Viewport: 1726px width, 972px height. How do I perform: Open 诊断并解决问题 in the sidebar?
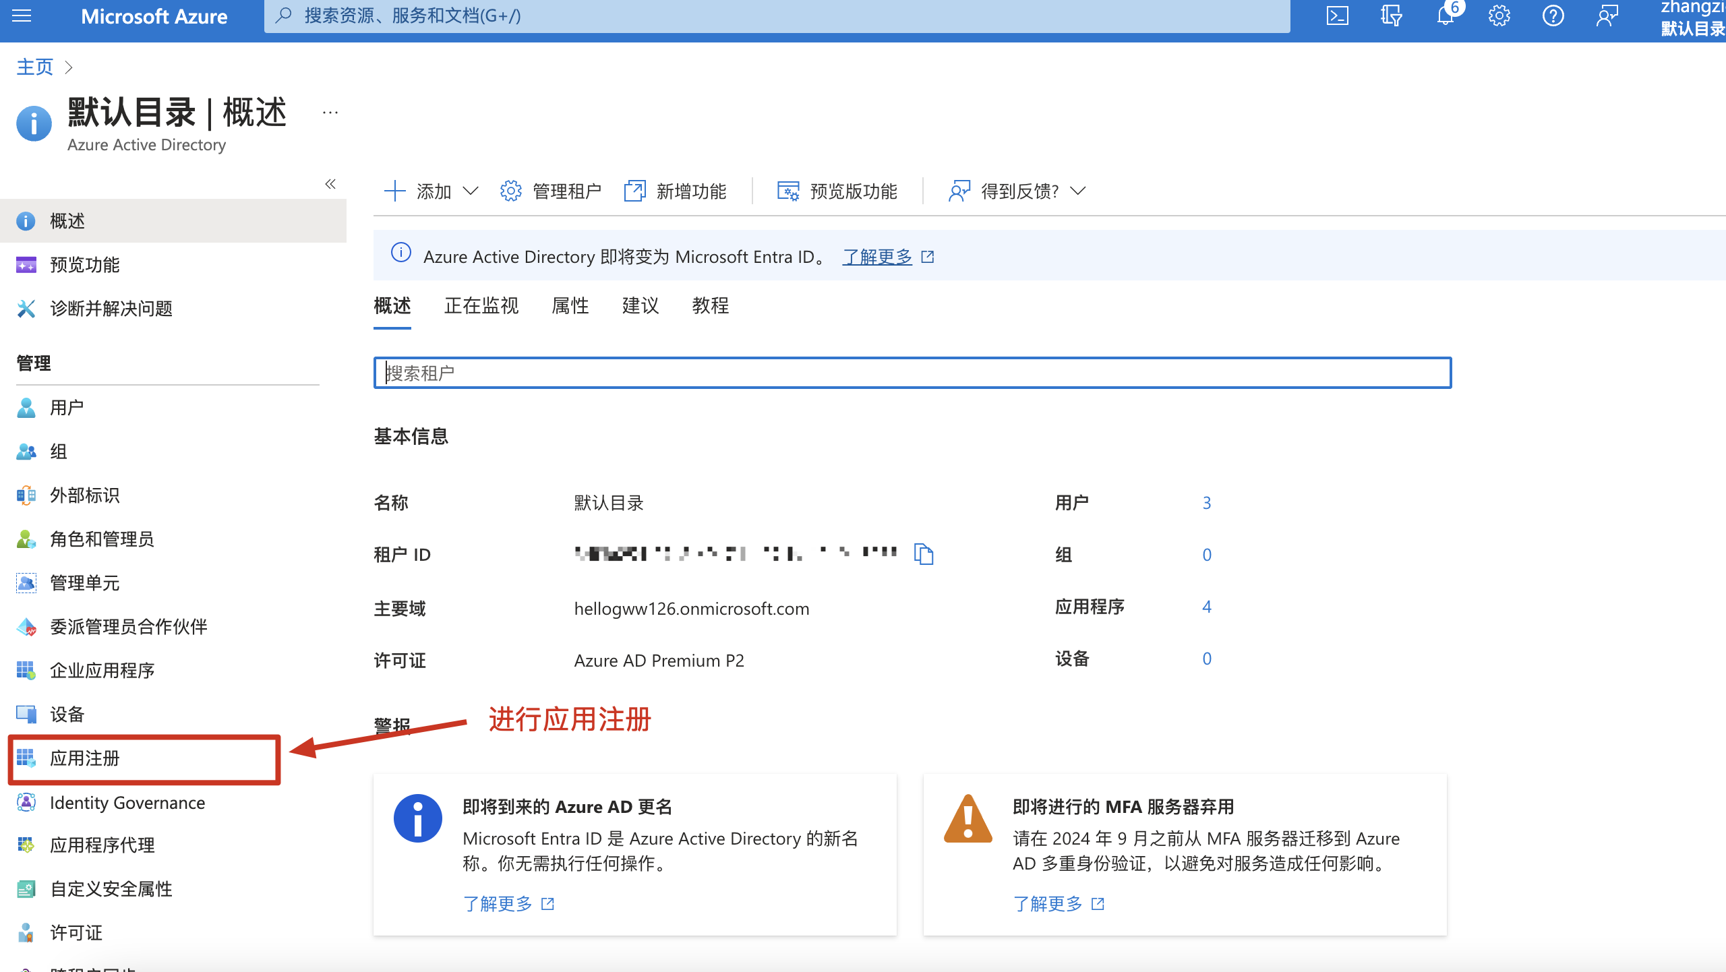point(173,309)
